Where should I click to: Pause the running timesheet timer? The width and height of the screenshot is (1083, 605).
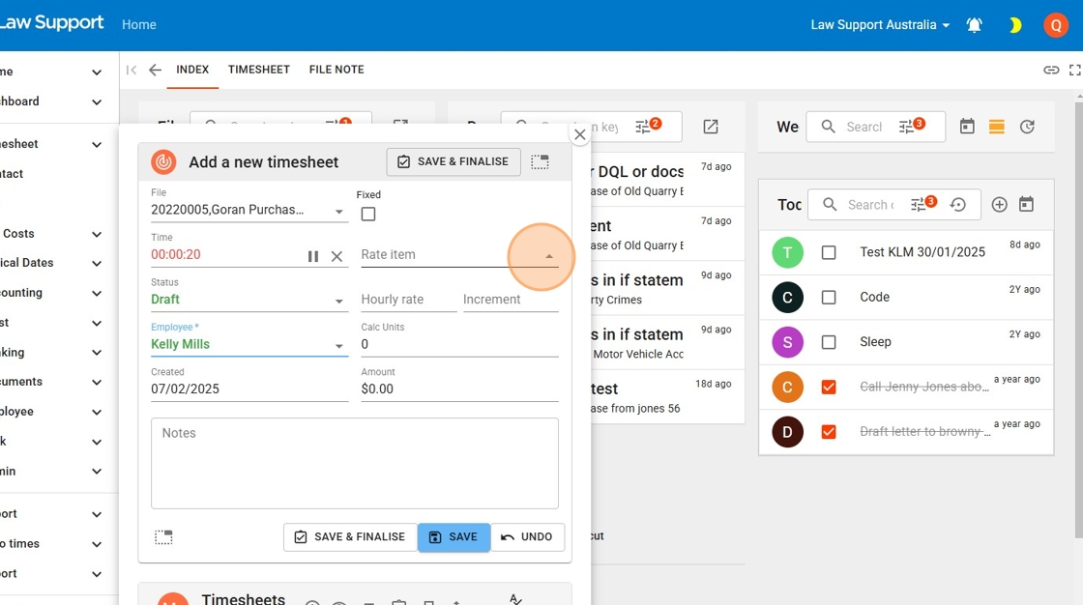click(x=313, y=256)
